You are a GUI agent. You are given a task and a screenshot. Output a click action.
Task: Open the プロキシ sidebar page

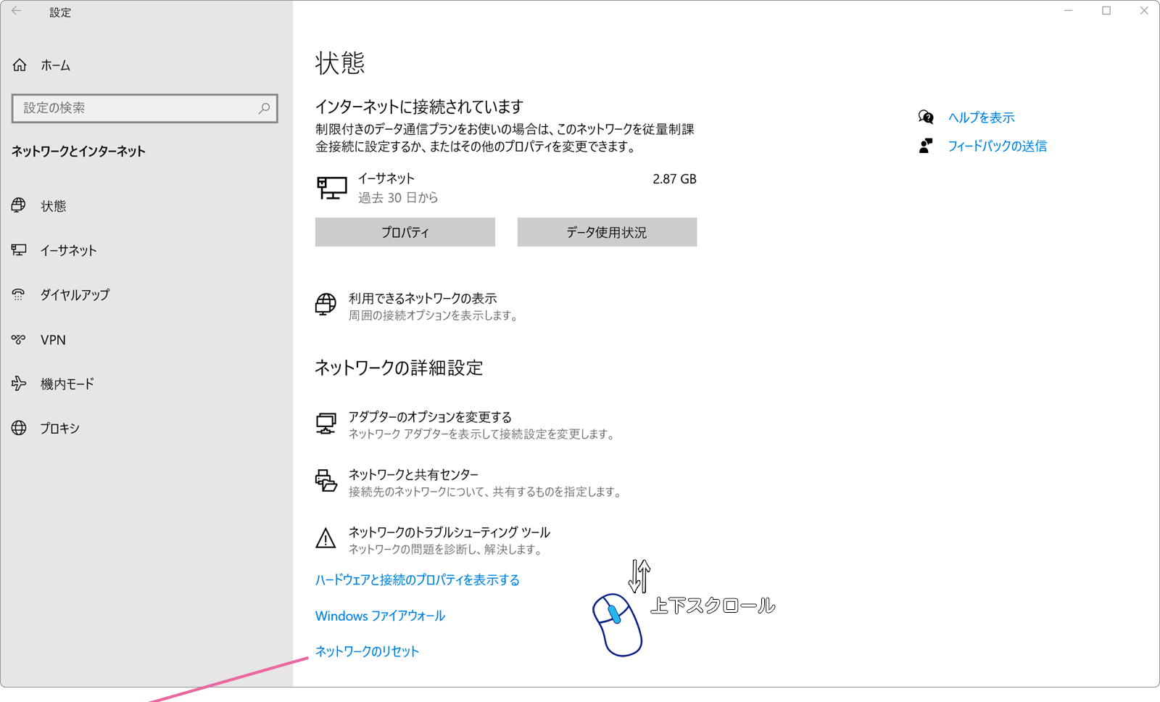(x=59, y=428)
